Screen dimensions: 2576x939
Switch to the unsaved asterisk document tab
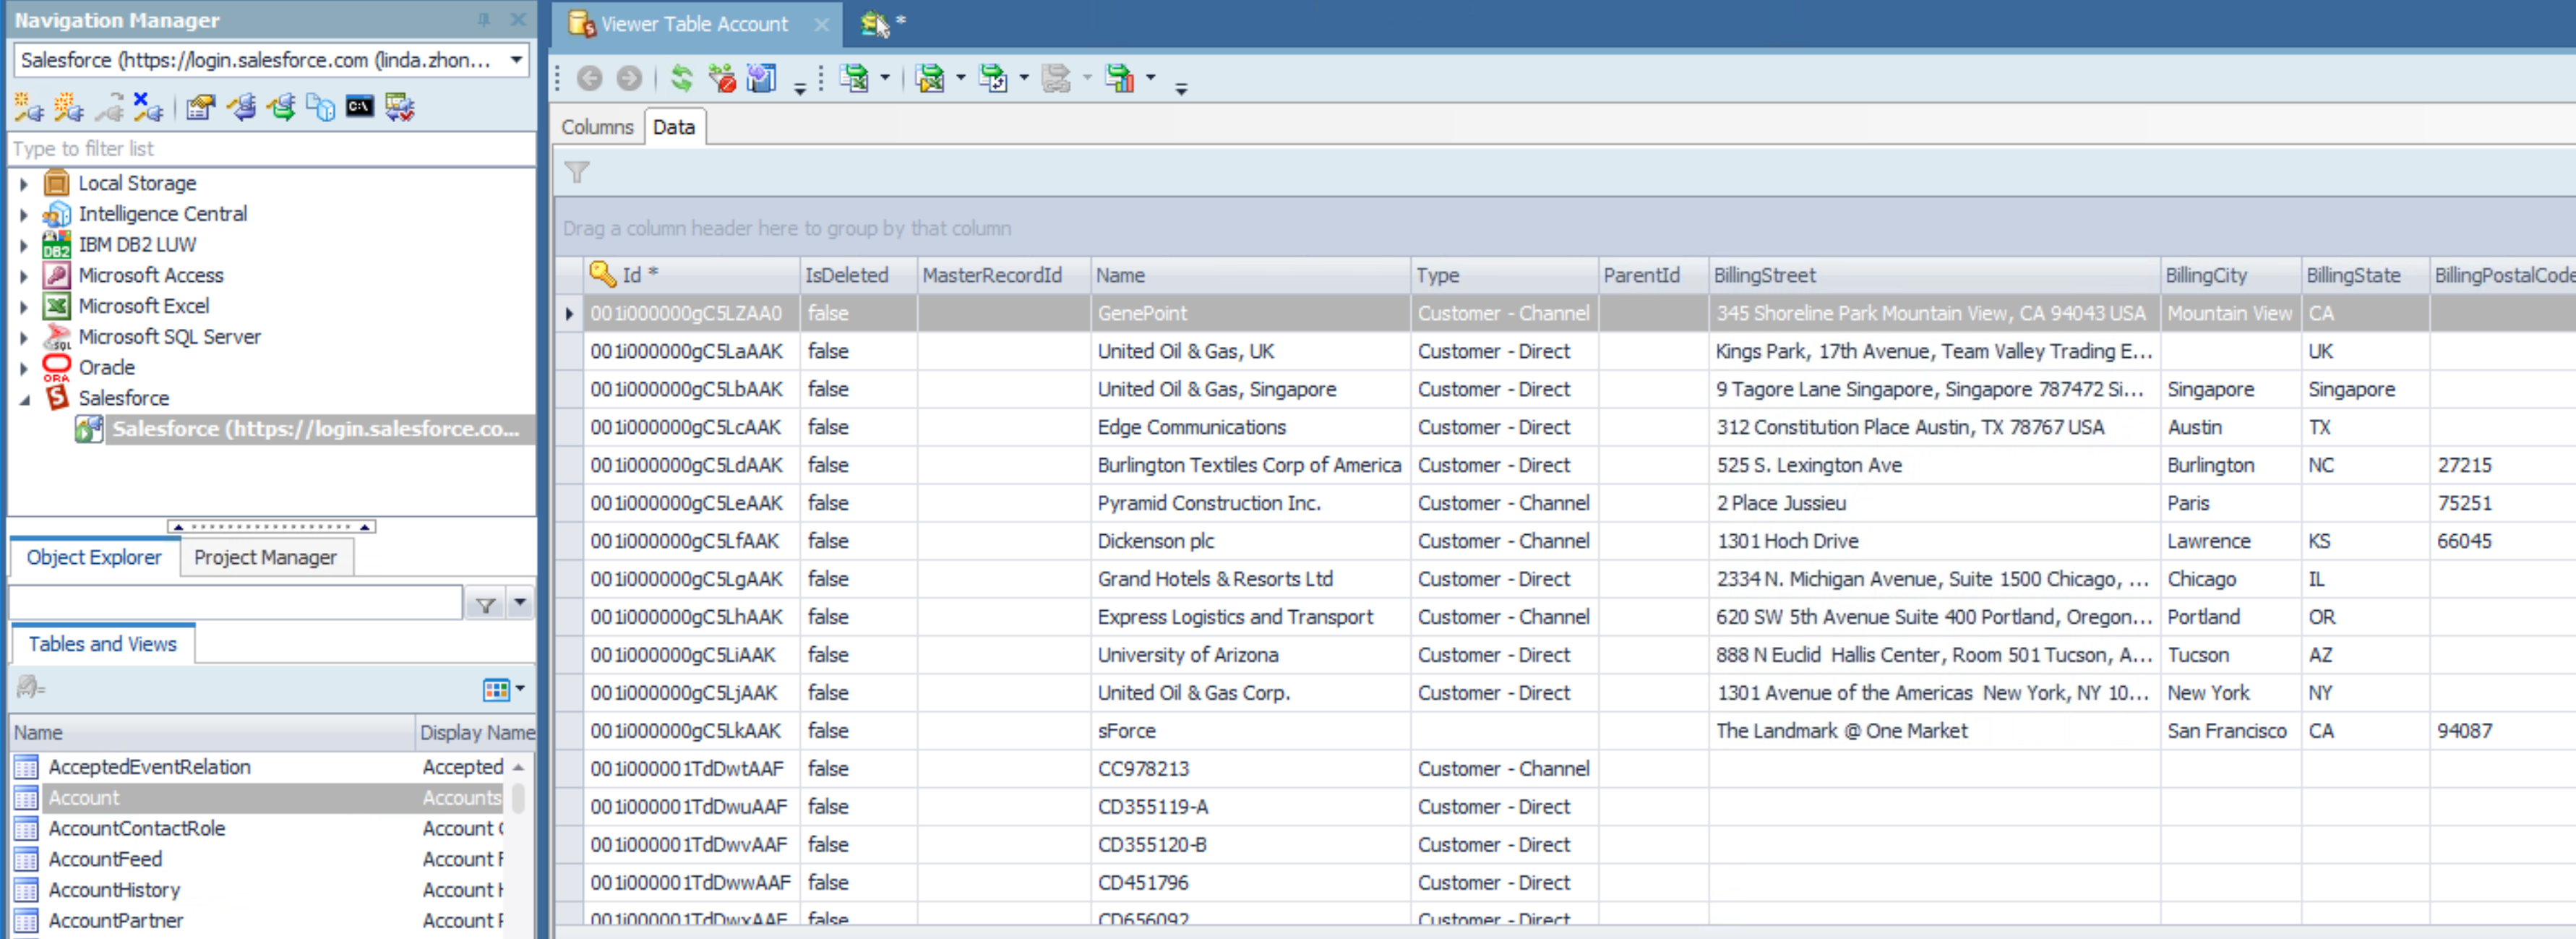click(883, 23)
